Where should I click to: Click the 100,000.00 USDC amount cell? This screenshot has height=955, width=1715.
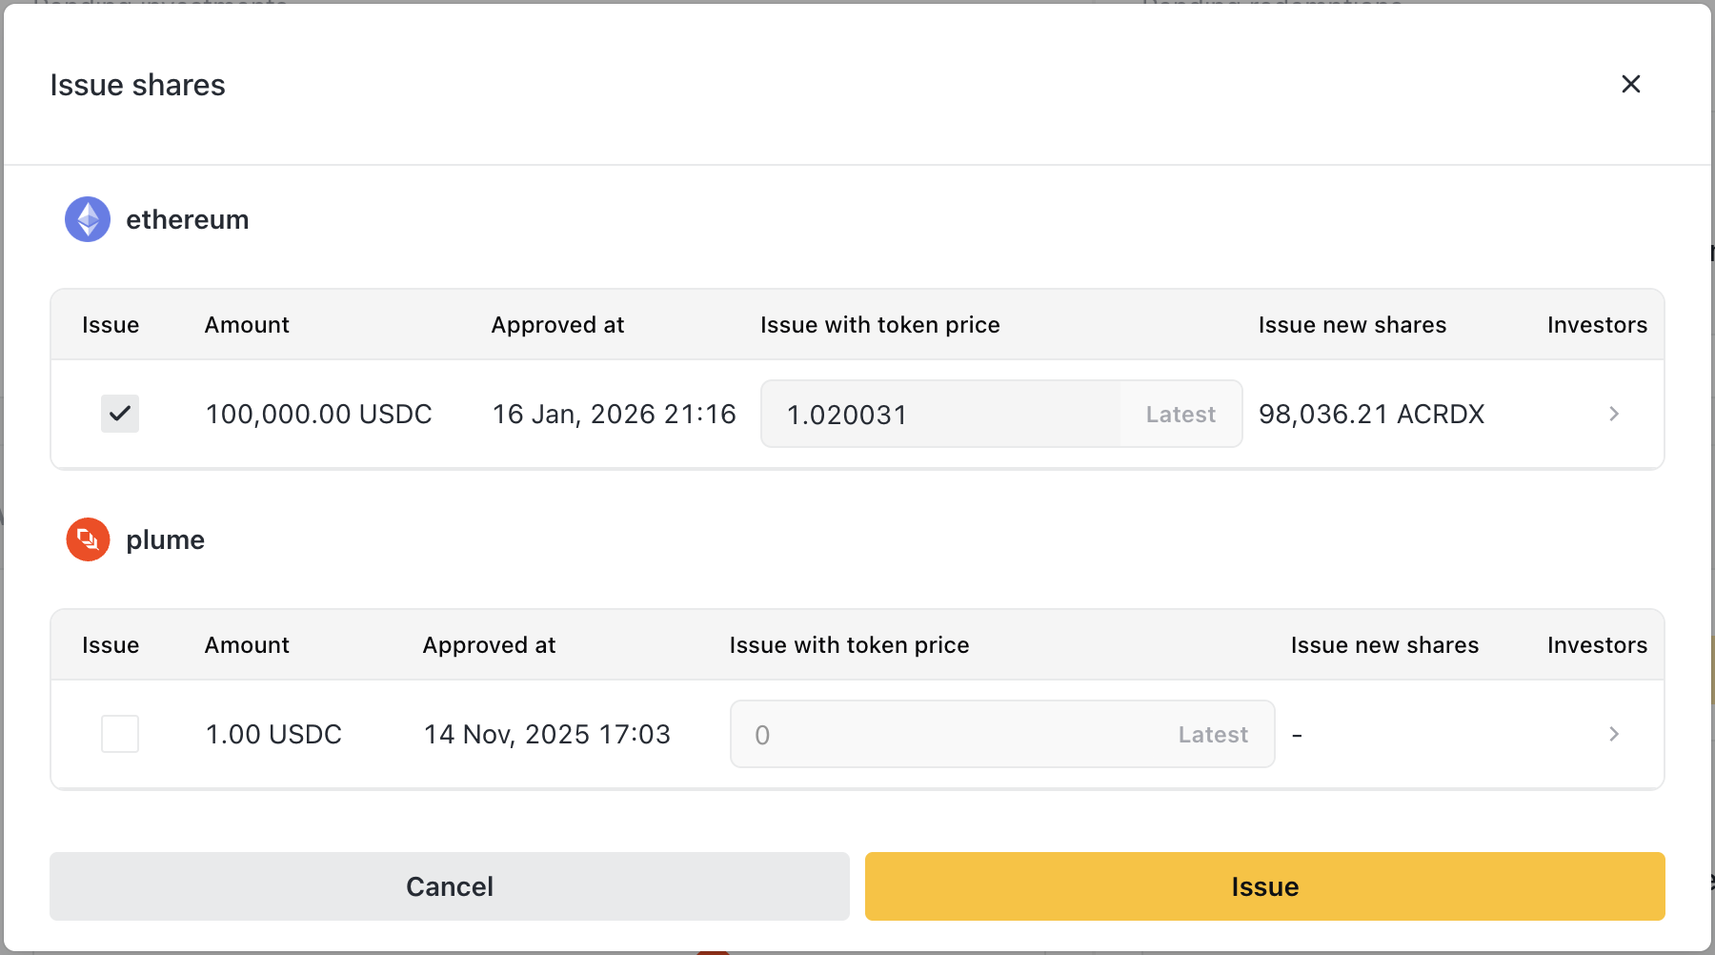pyautogui.click(x=318, y=415)
